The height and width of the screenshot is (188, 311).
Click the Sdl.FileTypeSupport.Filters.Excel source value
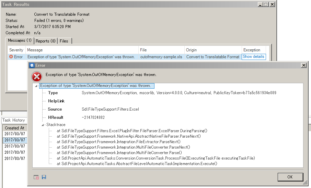tap(110, 109)
